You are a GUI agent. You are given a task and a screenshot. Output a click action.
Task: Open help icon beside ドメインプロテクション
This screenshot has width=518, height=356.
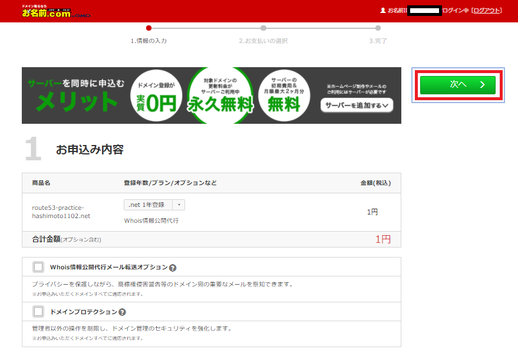[122, 312]
